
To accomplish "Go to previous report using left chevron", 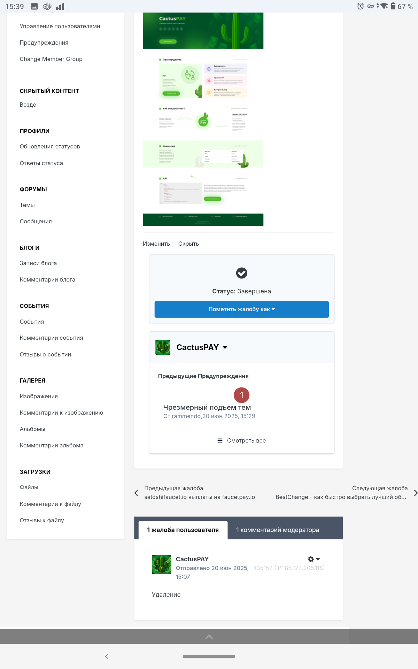I will pyautogui.click(x=136, y=493).
